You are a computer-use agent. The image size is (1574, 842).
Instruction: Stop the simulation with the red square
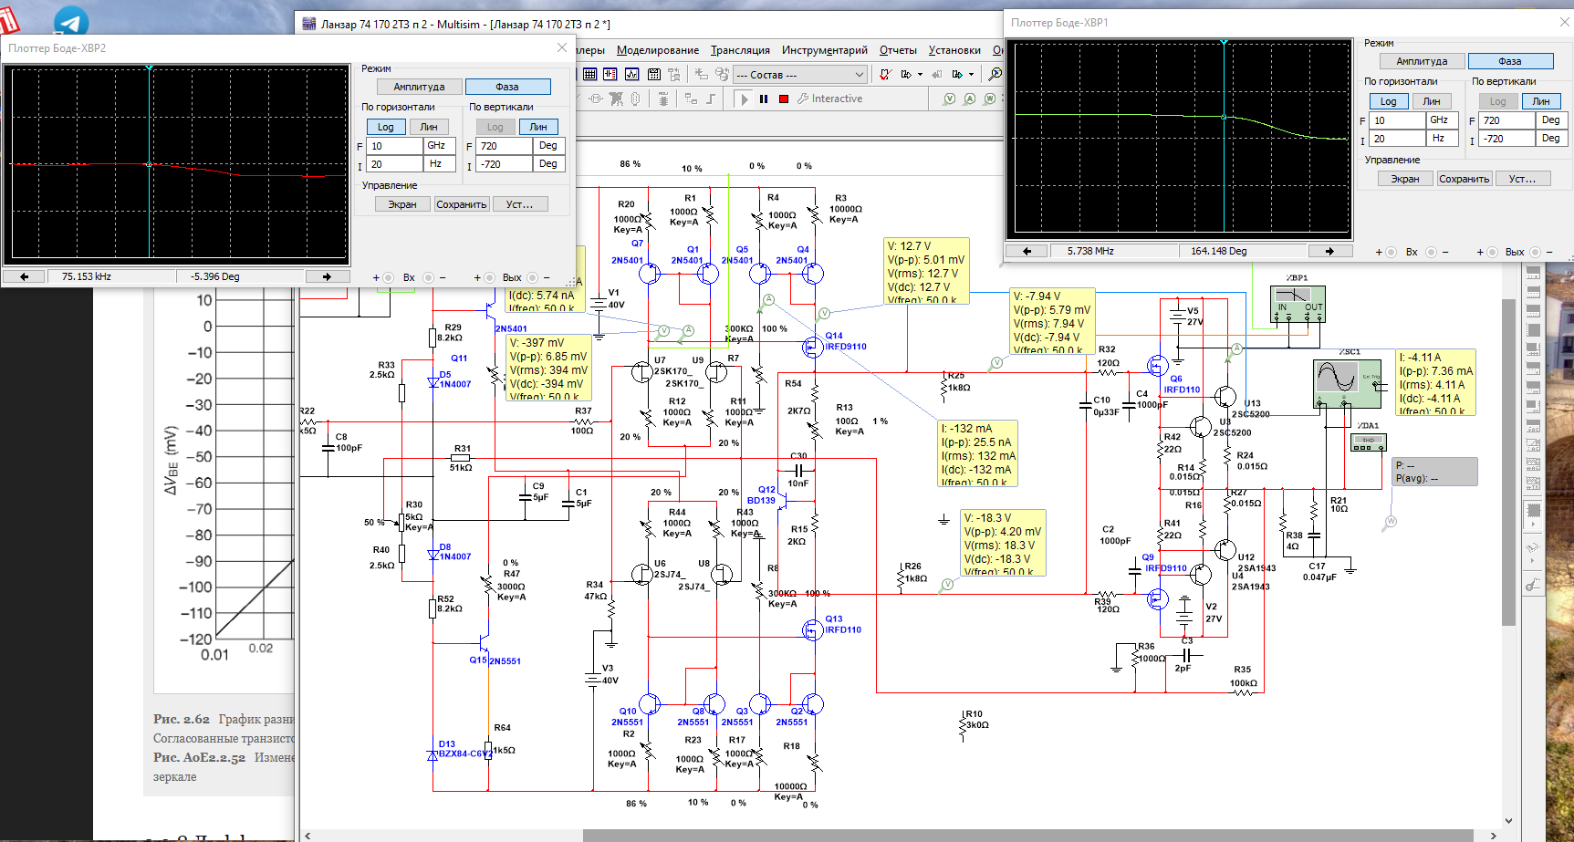point(784,99)
